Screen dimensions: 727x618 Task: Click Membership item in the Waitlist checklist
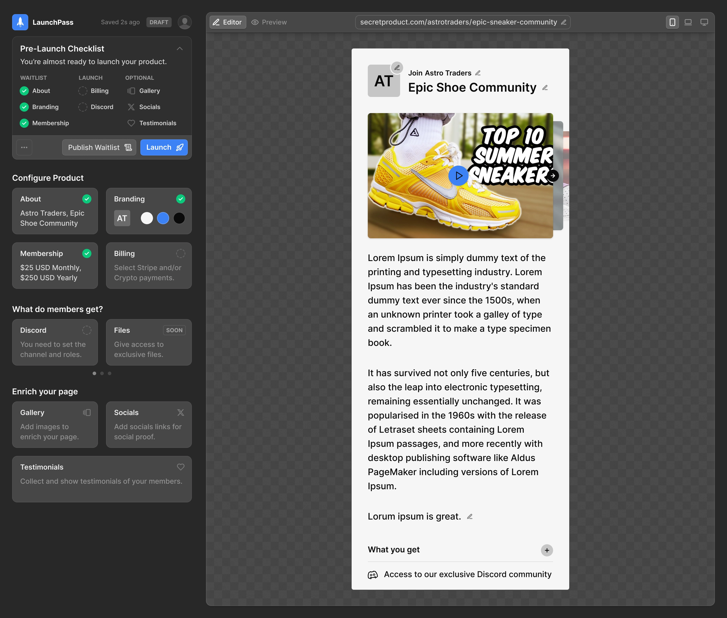(44, 123)
